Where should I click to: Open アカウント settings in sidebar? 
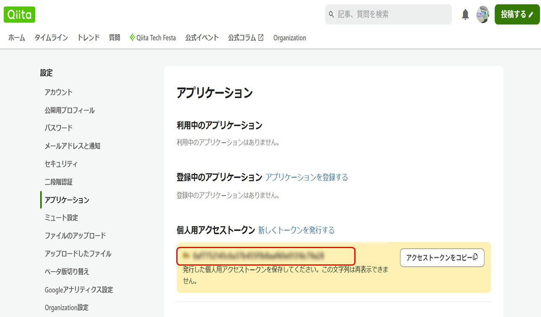(x=59, y=92)
